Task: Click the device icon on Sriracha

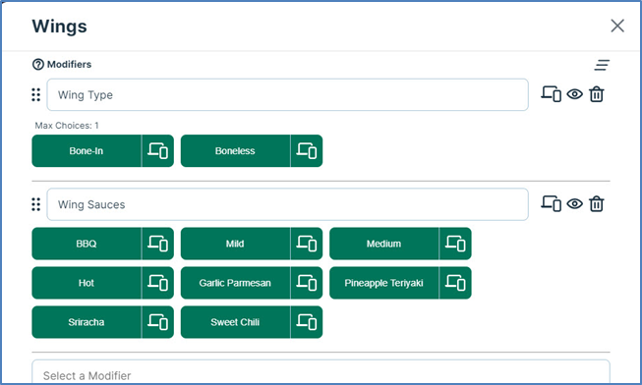Action: click(157, 322)
